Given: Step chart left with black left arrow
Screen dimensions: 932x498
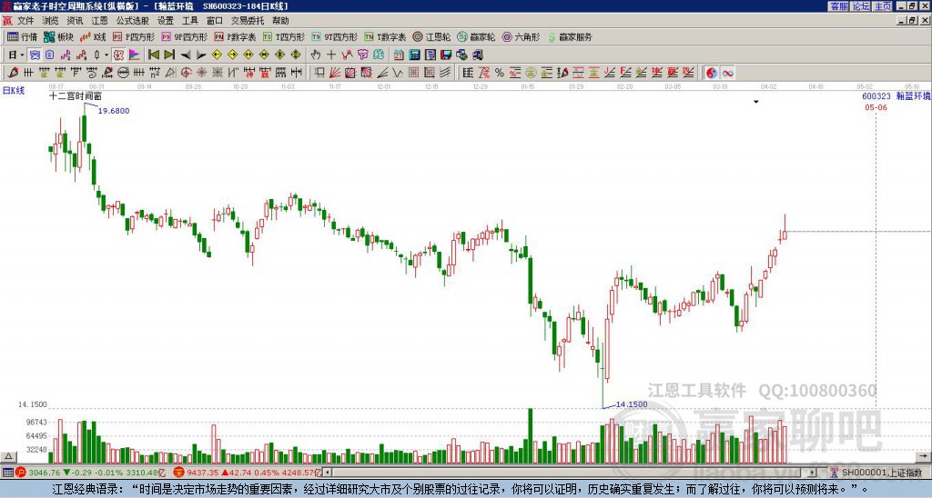Looking at the screenshot, I should point(186,55).
